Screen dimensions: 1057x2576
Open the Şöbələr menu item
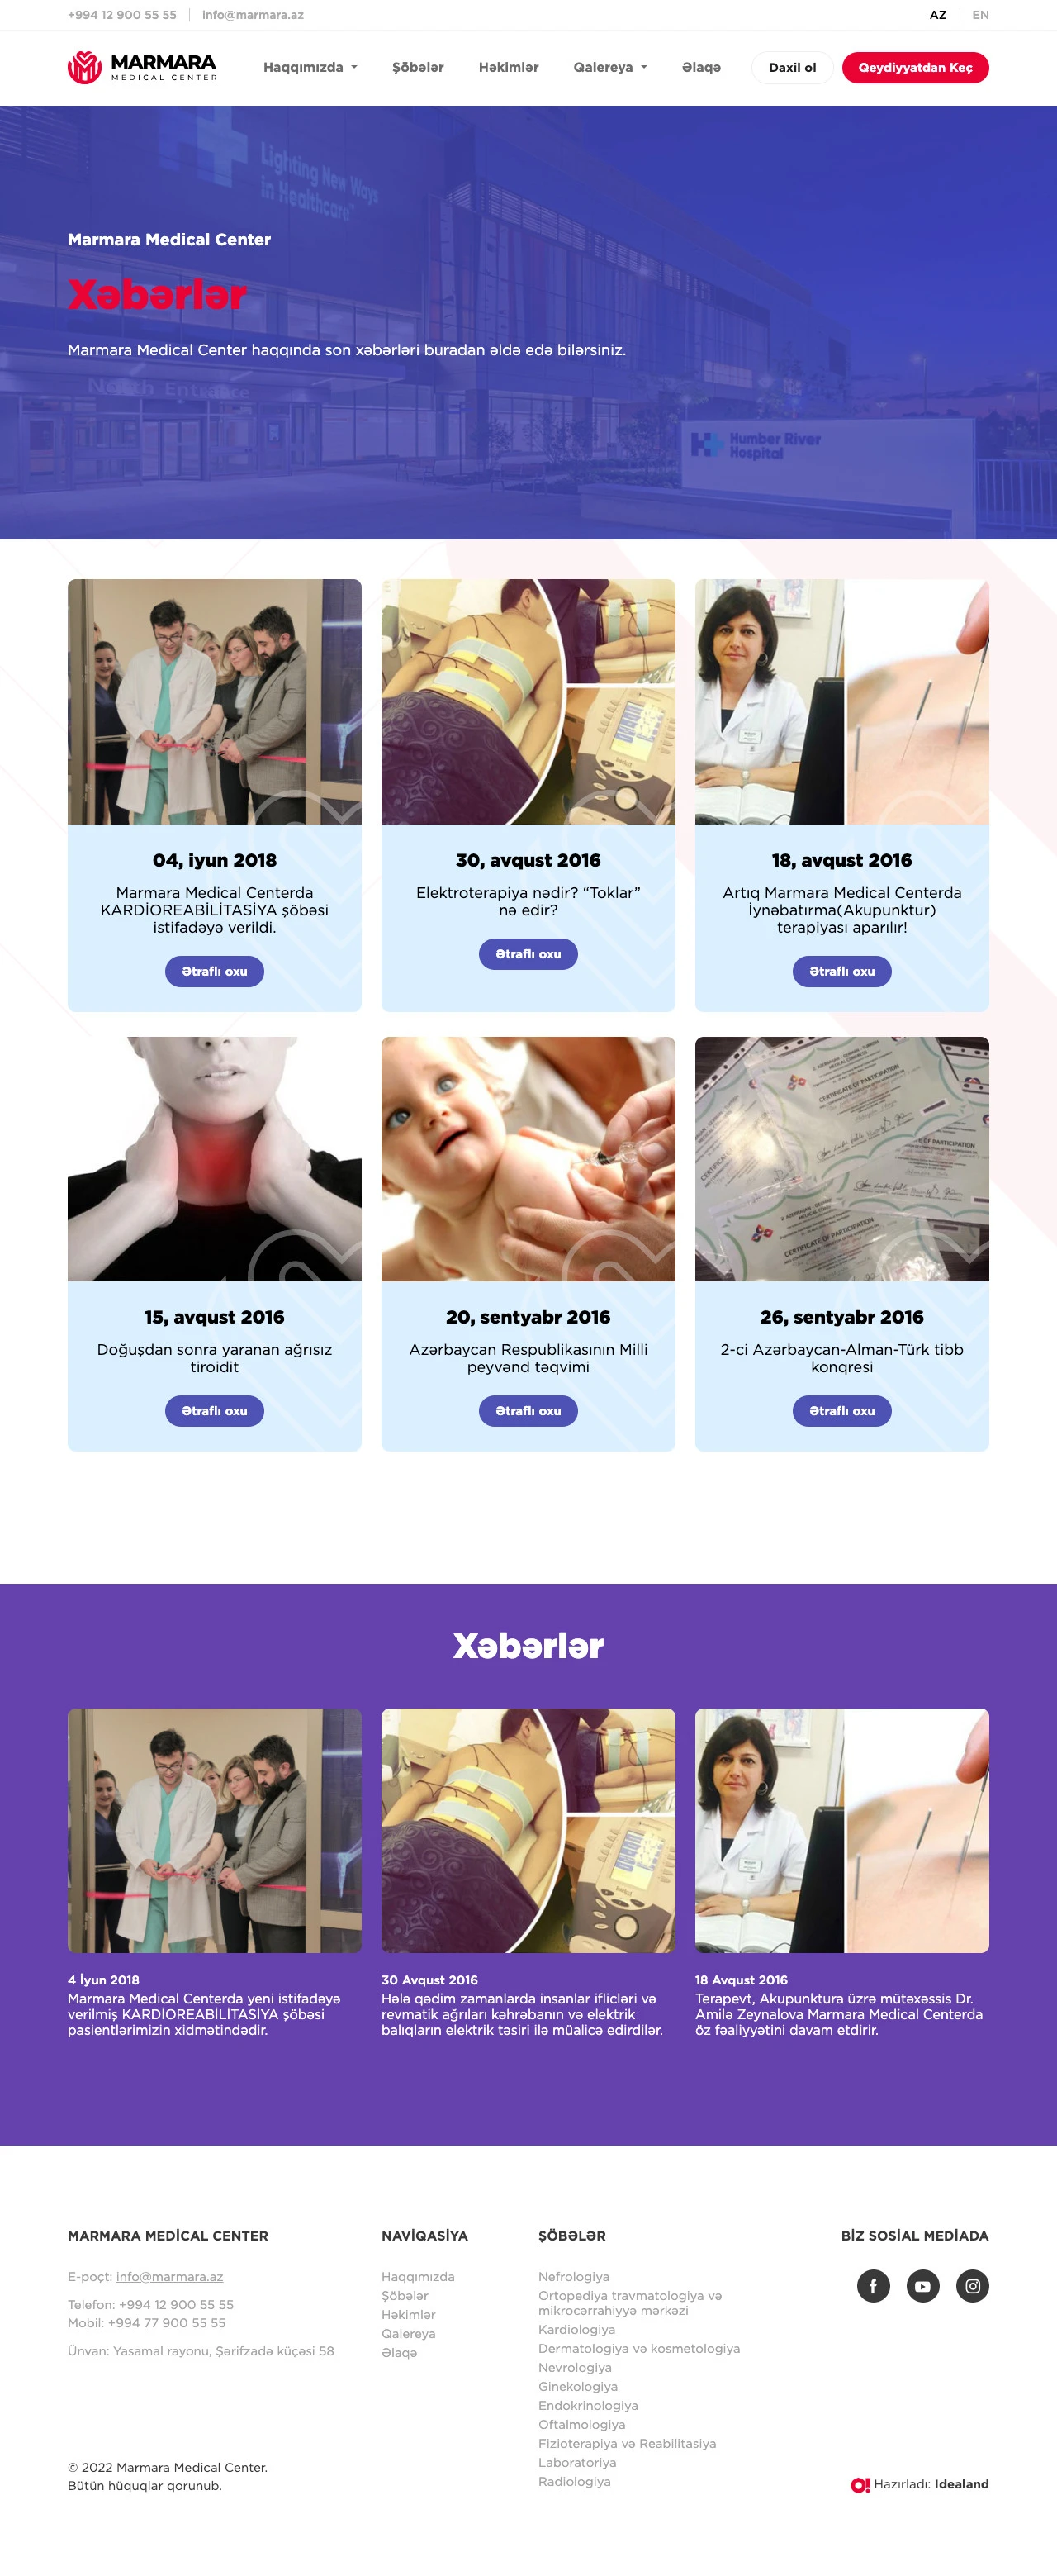(x=418, y=67)
